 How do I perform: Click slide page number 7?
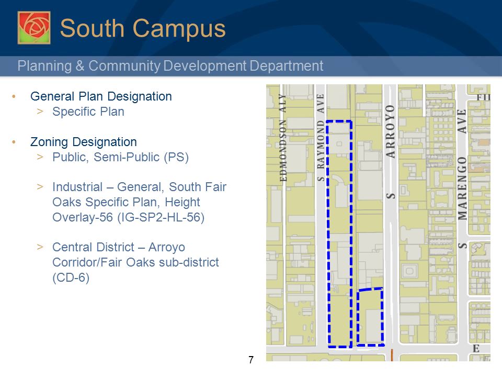251,360
